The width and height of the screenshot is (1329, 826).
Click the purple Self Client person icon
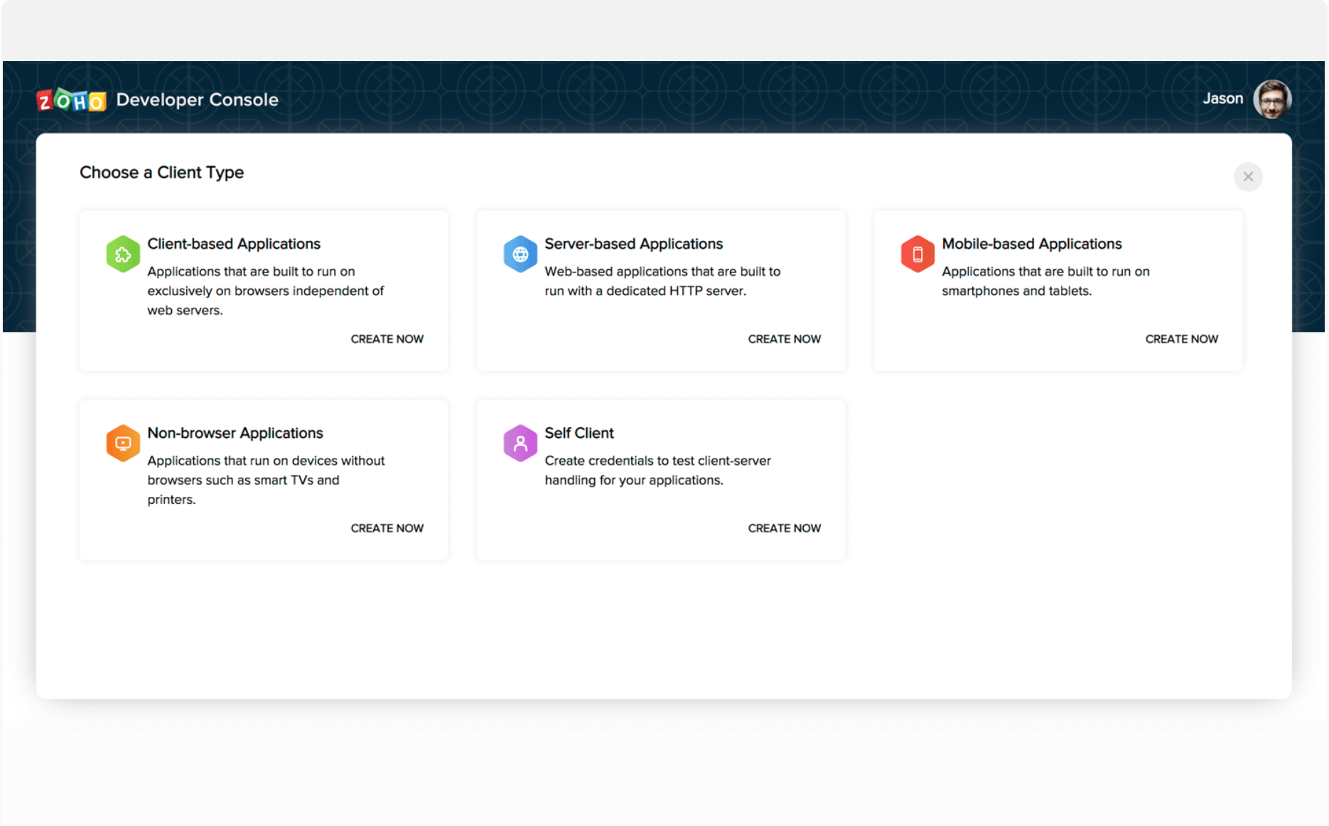520,443
